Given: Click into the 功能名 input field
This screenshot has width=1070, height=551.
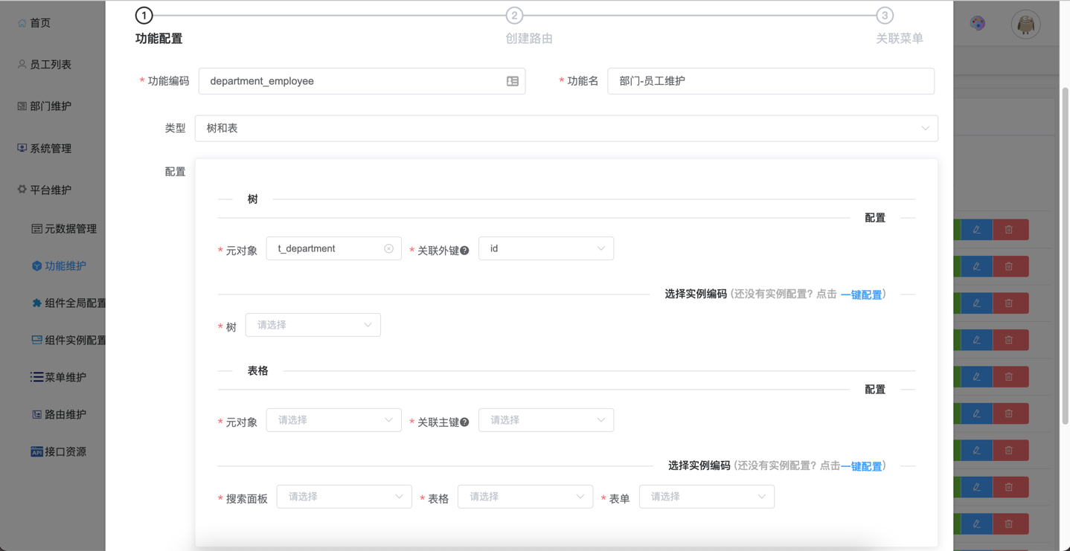Looking at the screenshot, I should pyautogui.click(x=770, y=81).
